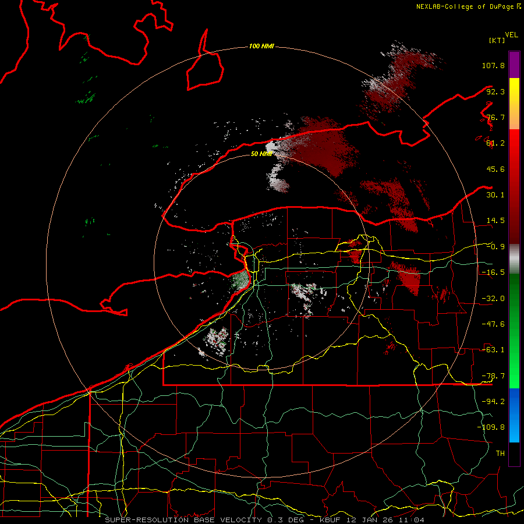Image resolution: width=524 pixels, height=524 pixels.
Task: Click the 30.1 velocity scale value
Action: (x=495, y=195)
